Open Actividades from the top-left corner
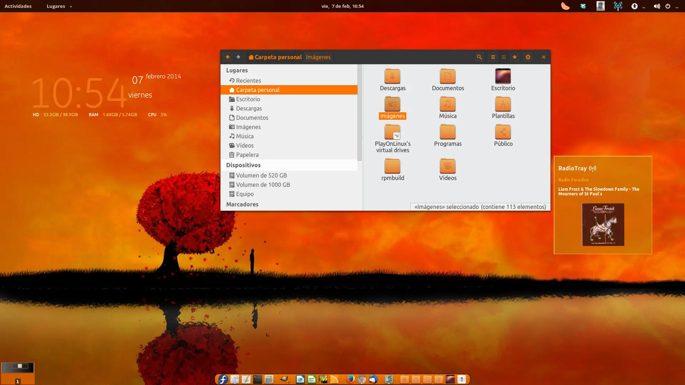The image size is (685, 385). 18,6
